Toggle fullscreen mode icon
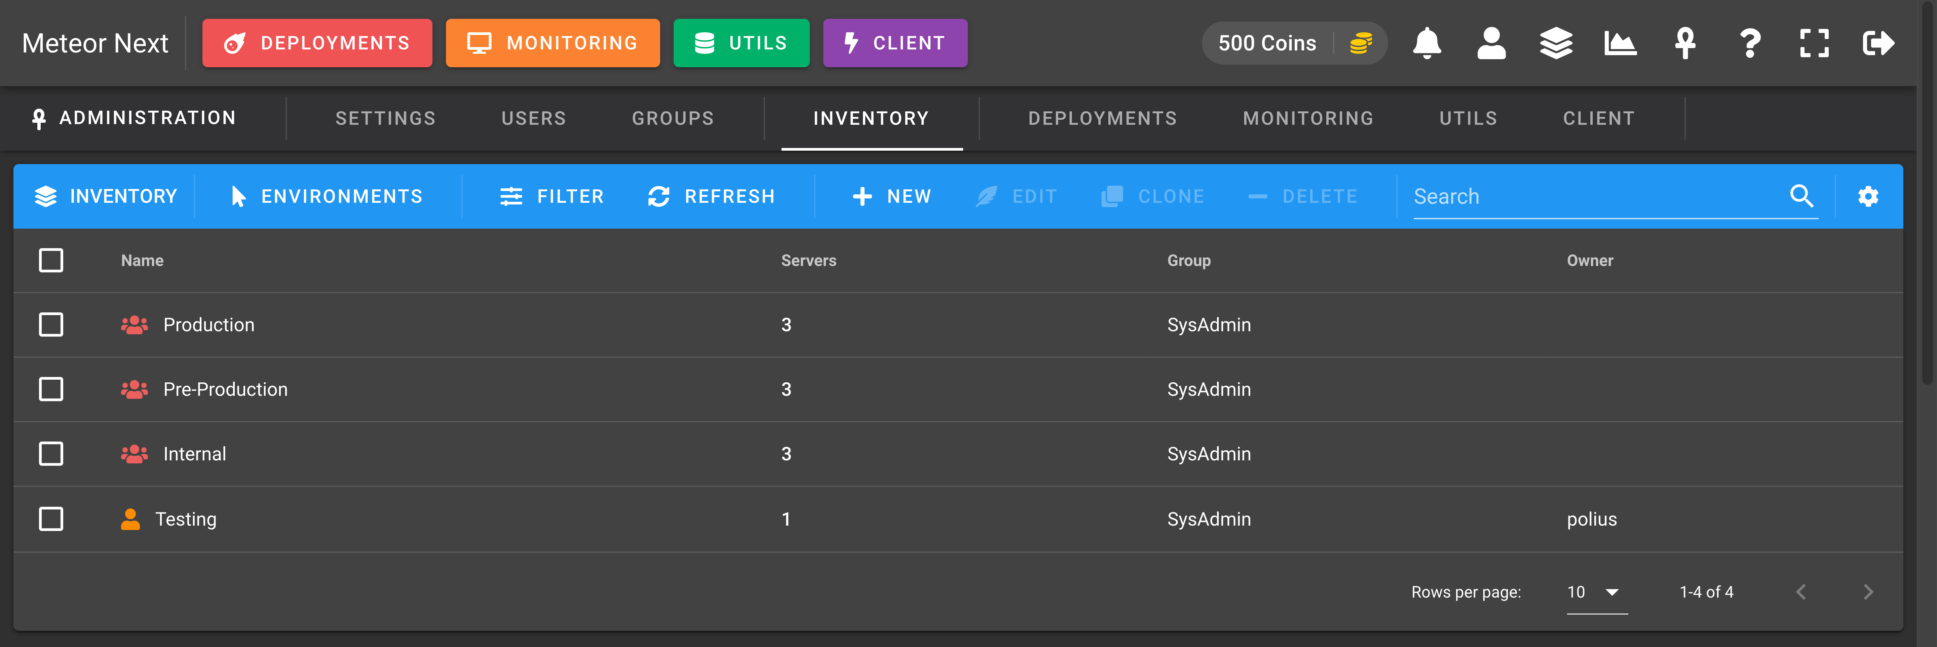The height and width of the screenshot is (647, 1937). (1815, 43)
